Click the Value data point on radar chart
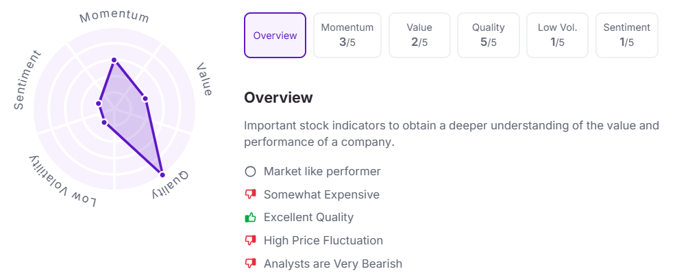 click(x=145, y=99)
